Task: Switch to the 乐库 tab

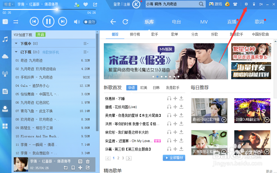Action: pos(149,22)
